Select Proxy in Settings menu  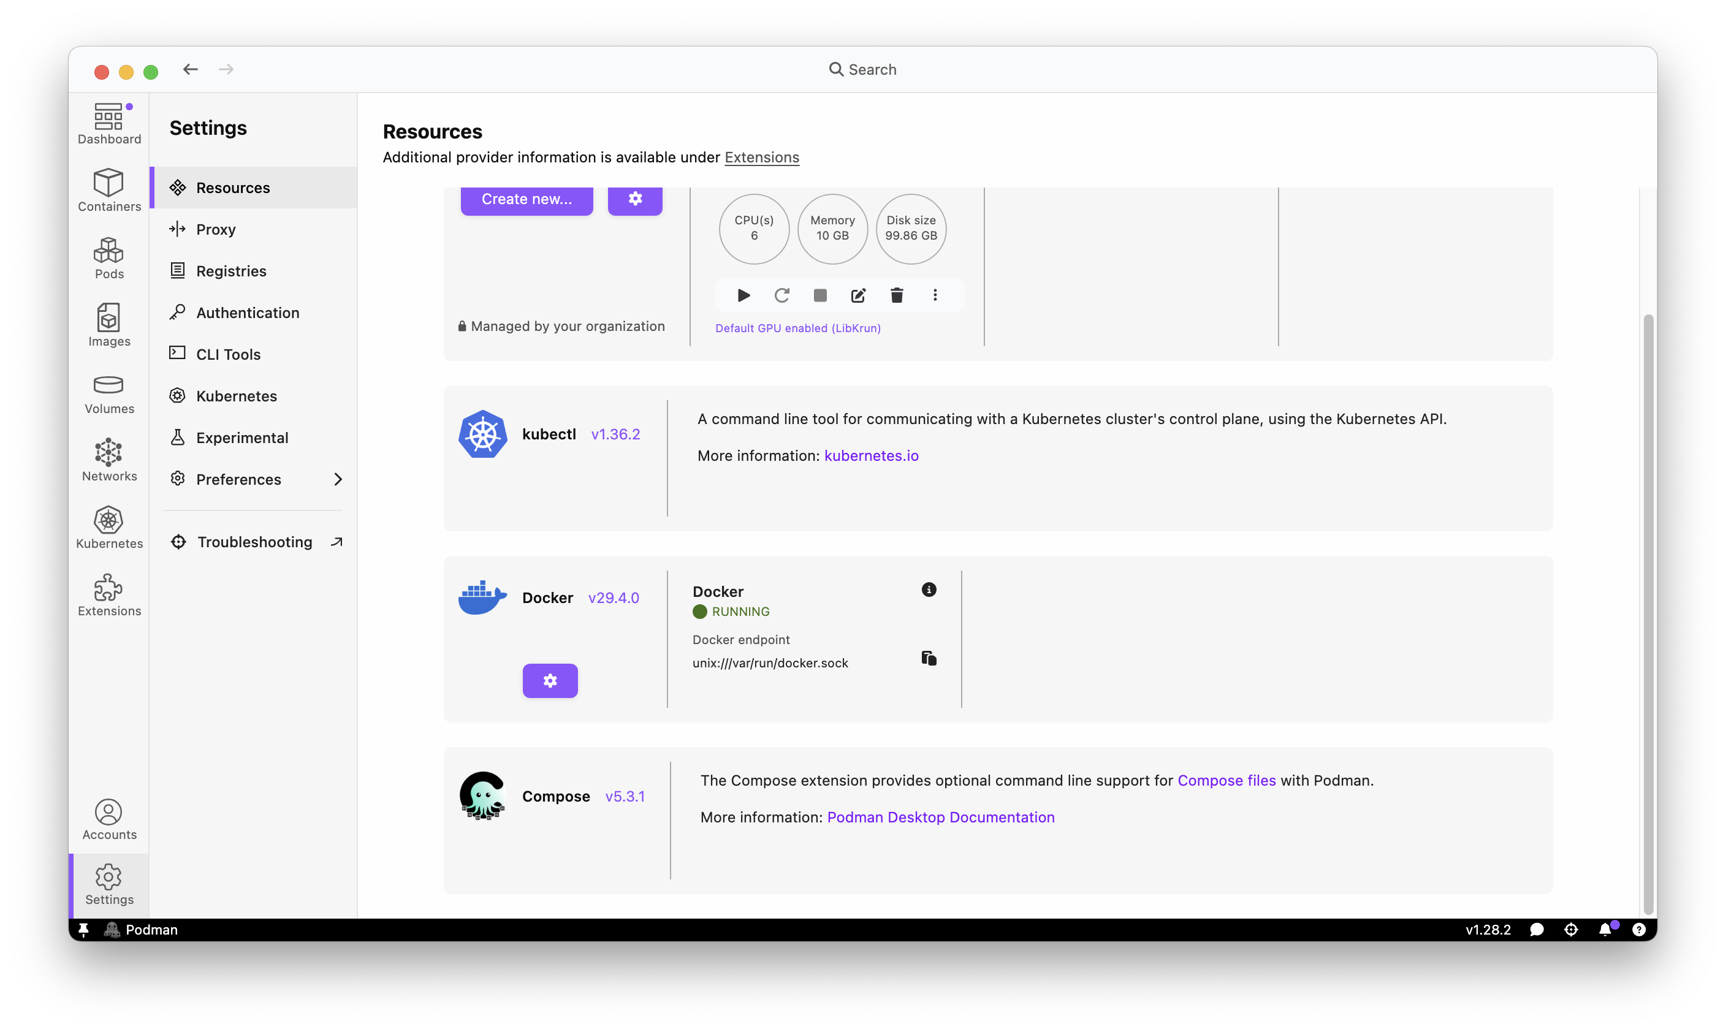[254, 229]
